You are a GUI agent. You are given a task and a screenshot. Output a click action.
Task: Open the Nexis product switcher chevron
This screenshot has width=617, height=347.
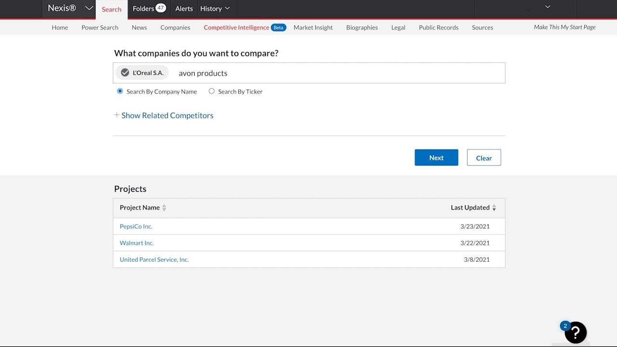click(89, 9)
